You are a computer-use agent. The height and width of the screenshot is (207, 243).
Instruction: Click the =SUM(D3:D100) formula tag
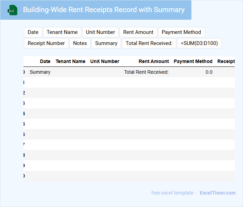[x=199, y=43]
